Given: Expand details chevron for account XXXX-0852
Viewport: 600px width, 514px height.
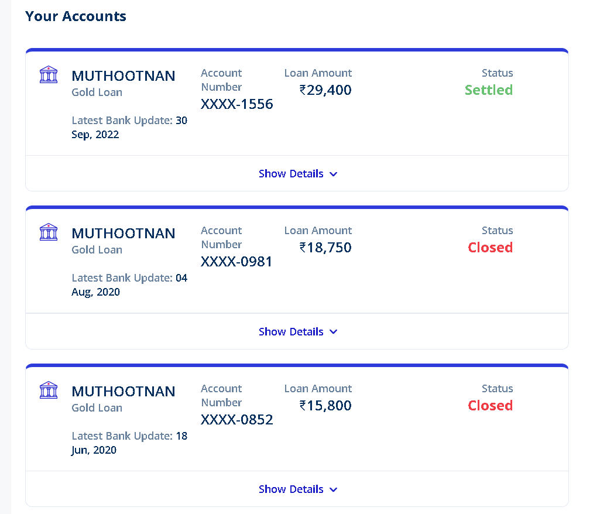Looking at the screenshot, I should click(334, 489).
